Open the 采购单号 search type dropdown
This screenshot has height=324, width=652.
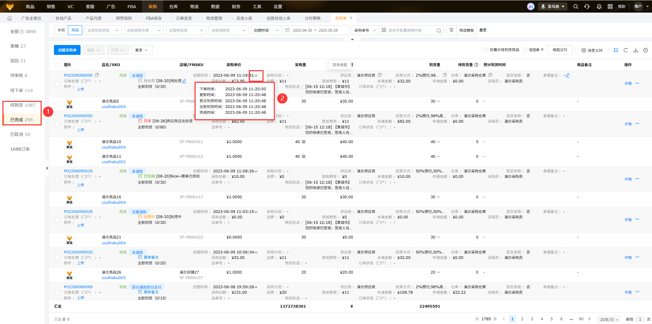pos(365,30)
